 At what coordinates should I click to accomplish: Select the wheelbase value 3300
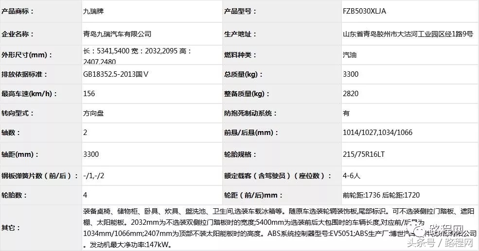pyautogui.click(x=91, y=154)
